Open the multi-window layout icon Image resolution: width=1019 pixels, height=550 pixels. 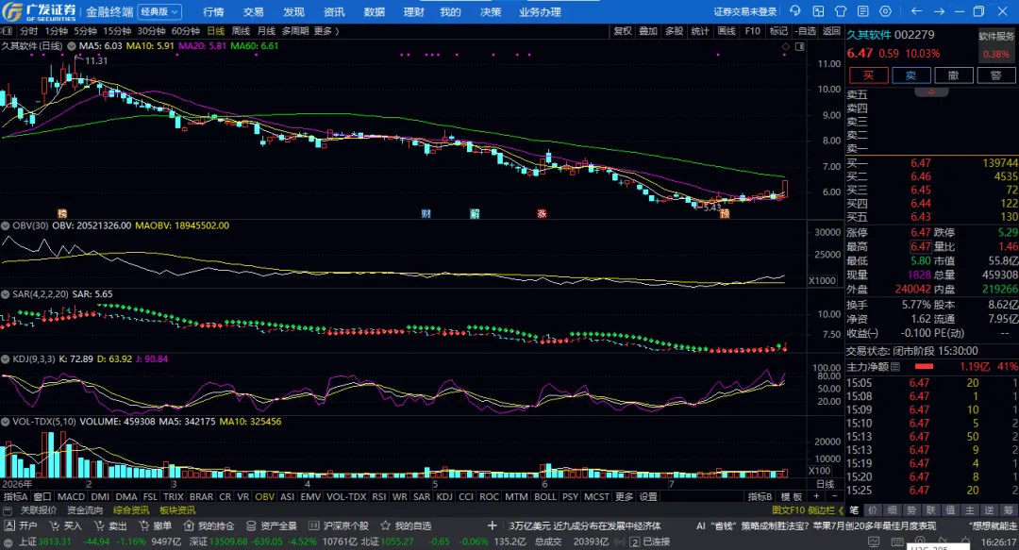click(818, 11)
